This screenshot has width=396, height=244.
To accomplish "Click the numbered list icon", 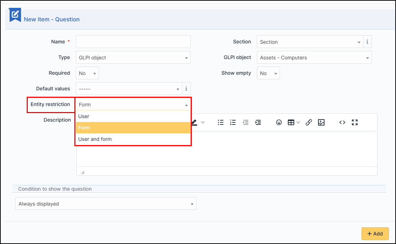I will click(x=233, y=122).
